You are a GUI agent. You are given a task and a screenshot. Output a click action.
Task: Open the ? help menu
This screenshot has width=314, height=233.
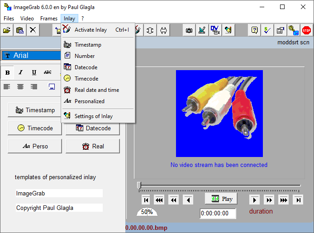[82, 19]
